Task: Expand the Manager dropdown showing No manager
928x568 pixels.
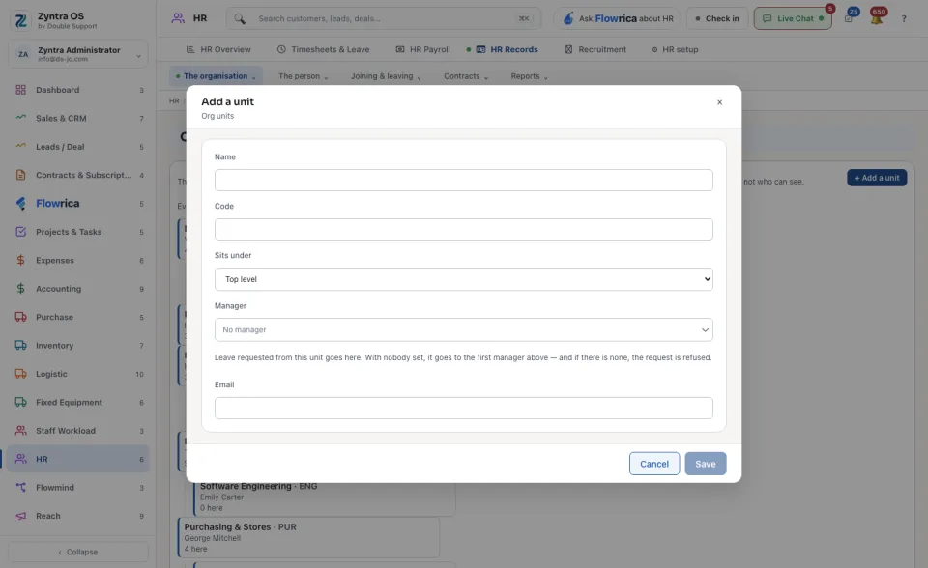Action: point(463,329)
